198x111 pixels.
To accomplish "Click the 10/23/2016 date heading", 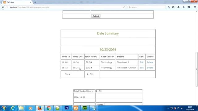I will point(108,50).
